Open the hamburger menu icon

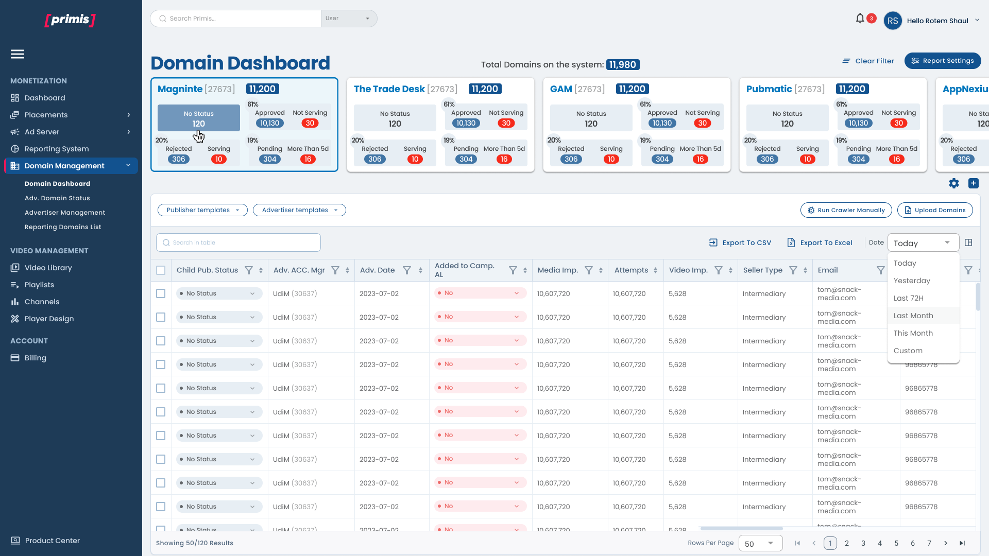(x=18, y=54)
